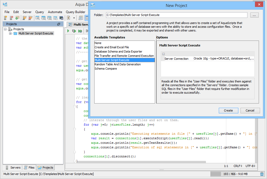Click the connect server plug icon
The image size is (267, 179).
[25, 18]
